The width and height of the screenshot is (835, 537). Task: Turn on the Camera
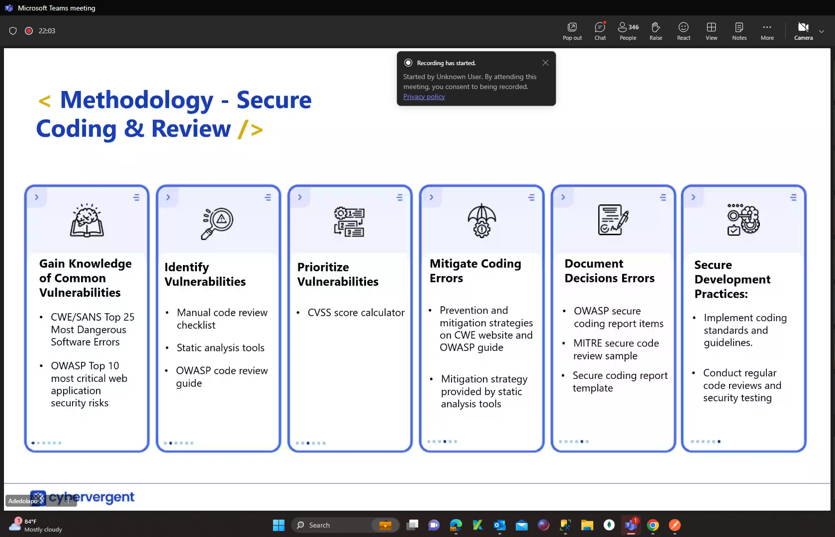(803, 31)
